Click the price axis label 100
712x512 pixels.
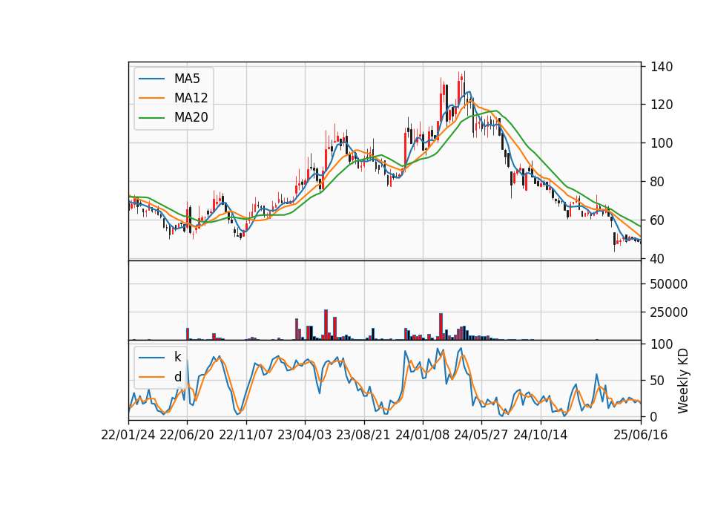(x=662, y=143)
